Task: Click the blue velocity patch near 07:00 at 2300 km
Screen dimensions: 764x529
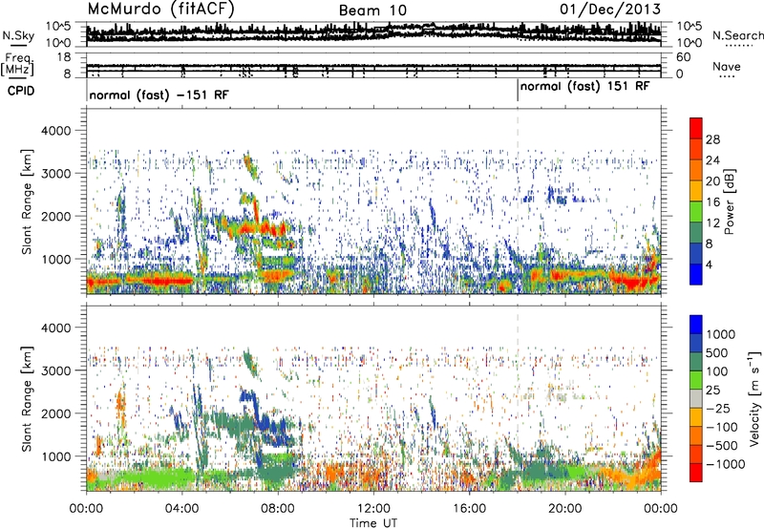Action: 248,396
